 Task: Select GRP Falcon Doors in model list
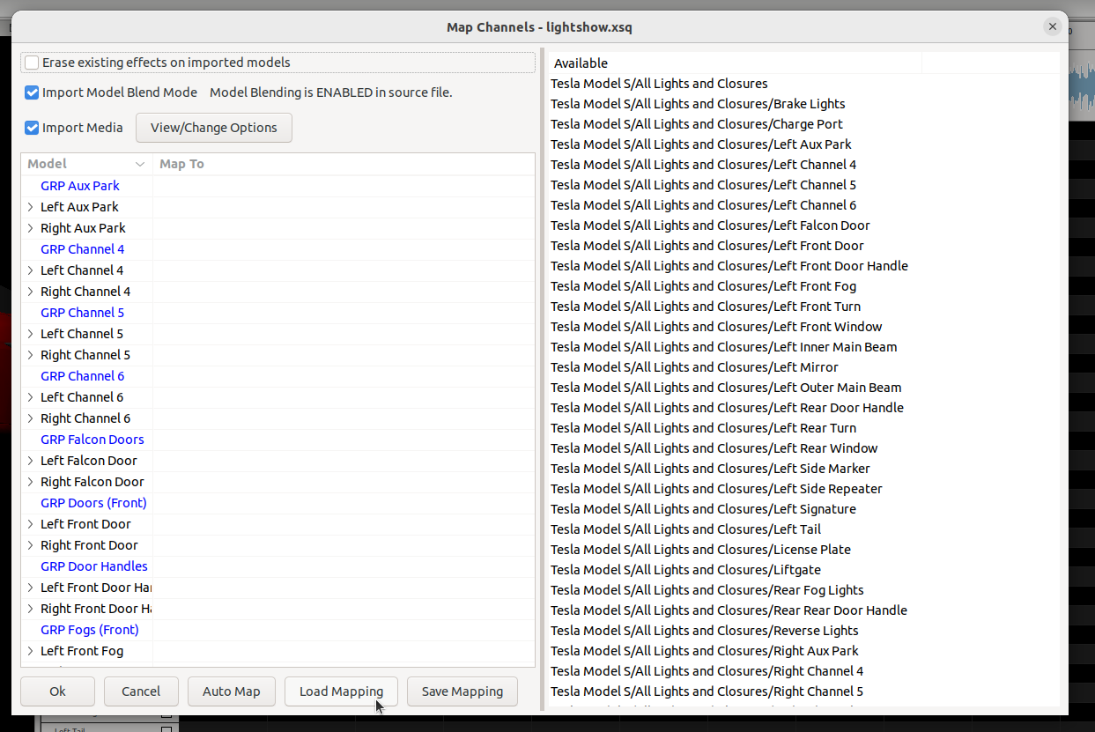[92, 440]
